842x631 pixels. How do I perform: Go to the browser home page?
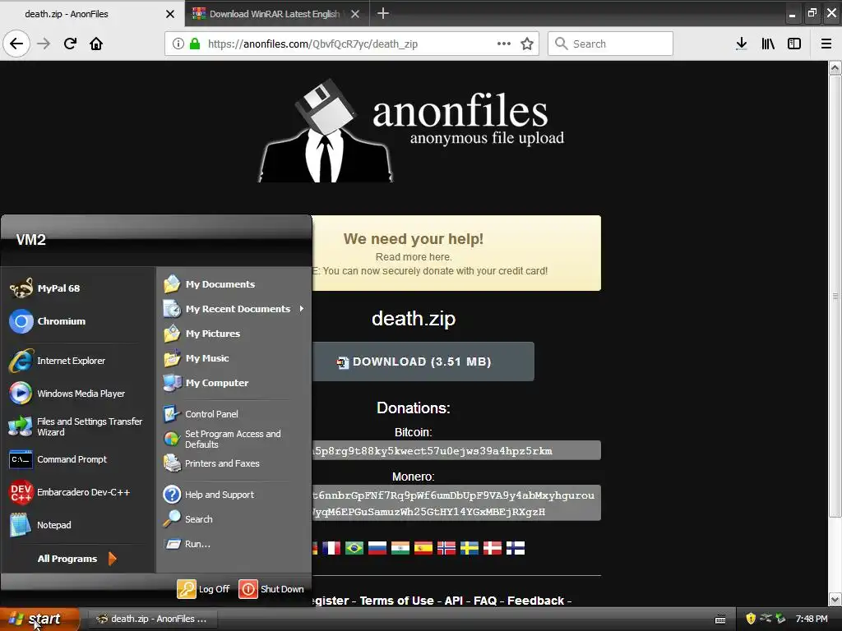96,44
